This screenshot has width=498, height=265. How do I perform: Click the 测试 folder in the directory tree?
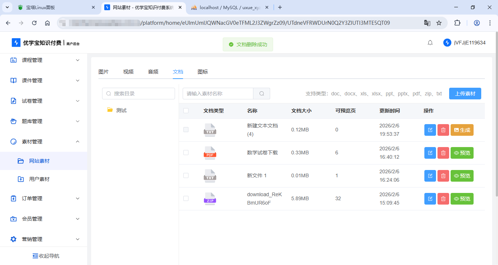click(121, 110)
